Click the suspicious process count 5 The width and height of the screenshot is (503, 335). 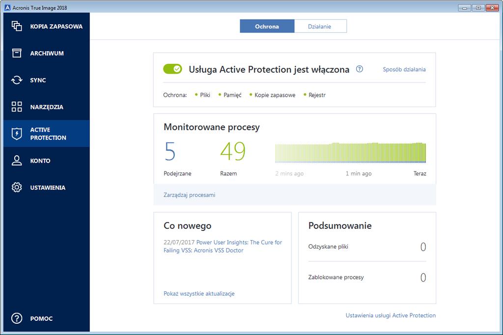[x=170, y=151]
